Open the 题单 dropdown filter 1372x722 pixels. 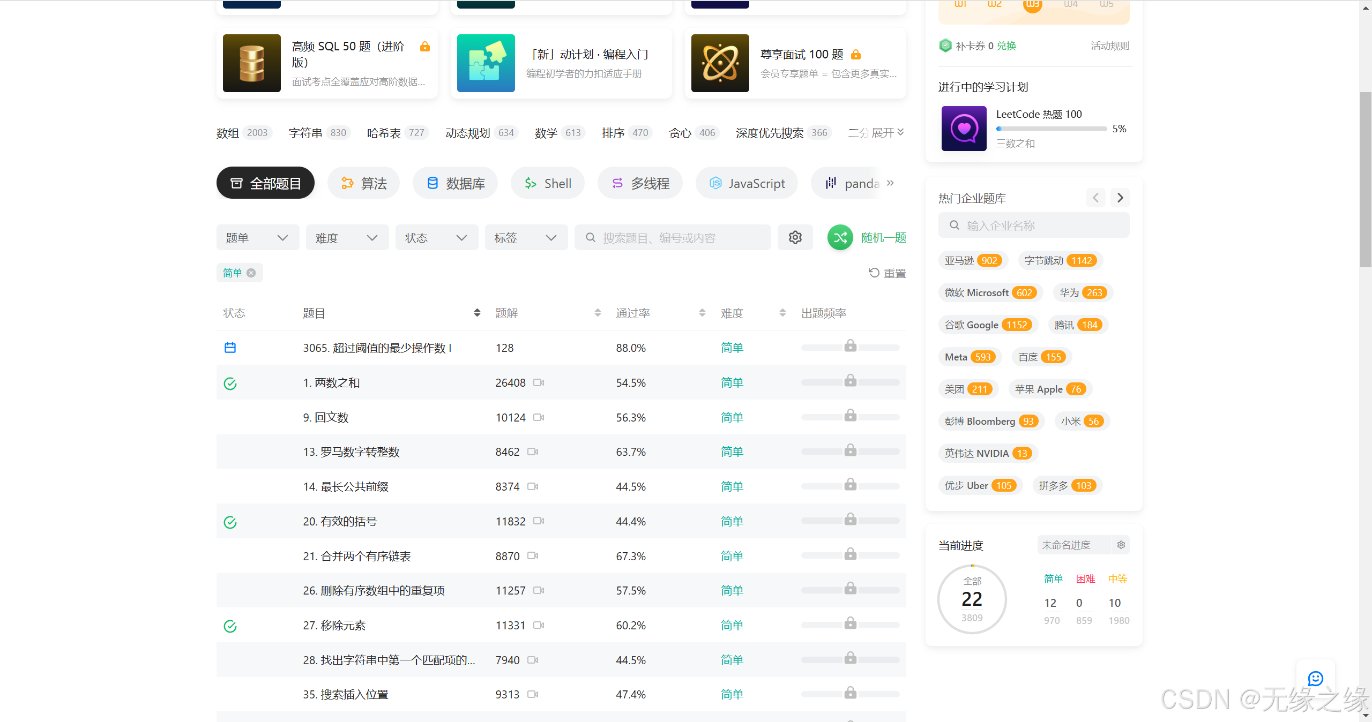point(258,237)
